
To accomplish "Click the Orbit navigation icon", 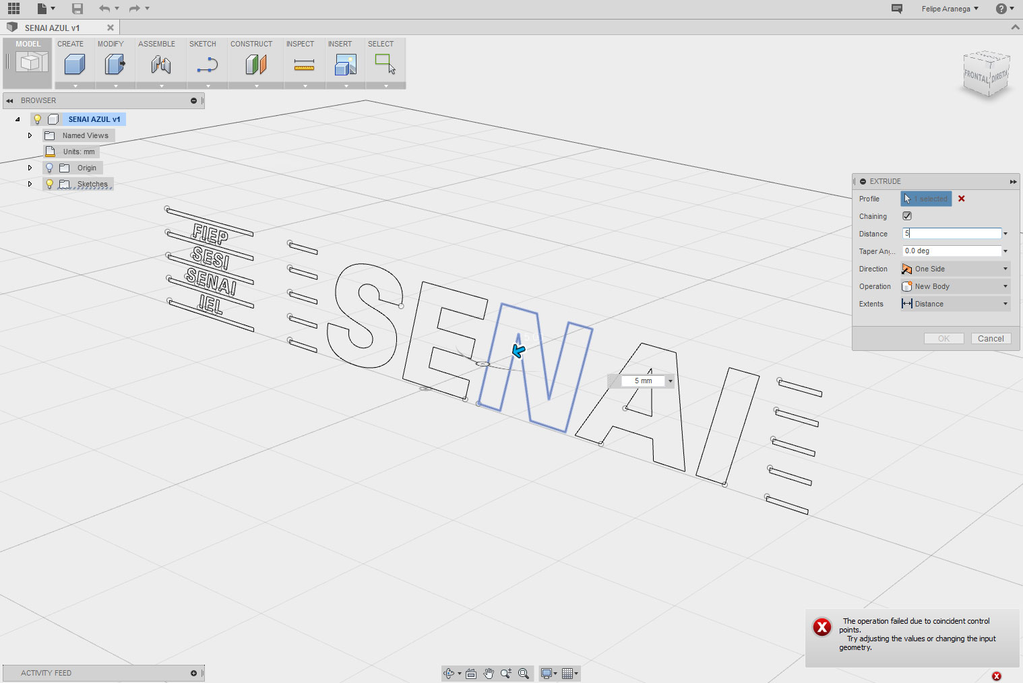I will pos(449,674).
